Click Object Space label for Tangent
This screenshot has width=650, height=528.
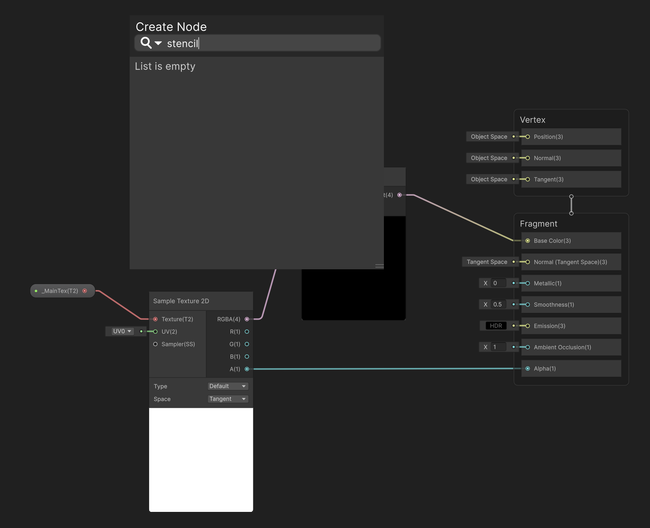[x=489, y=180]
